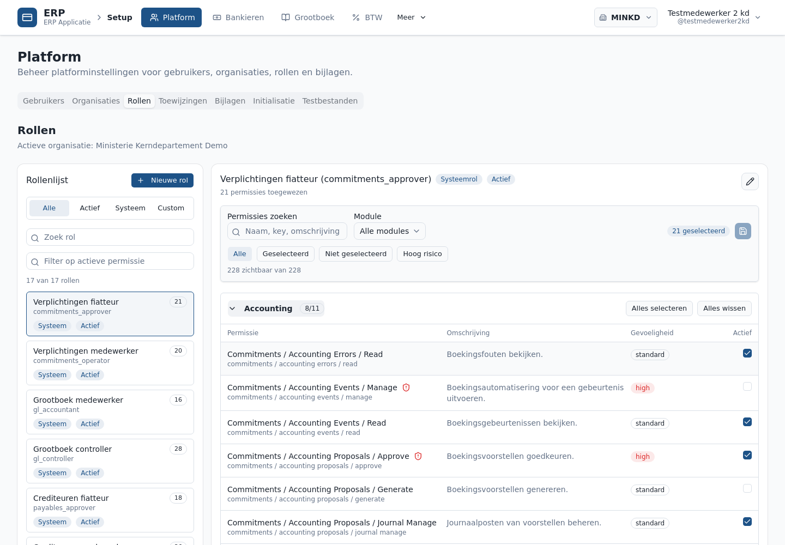This screenshot has height=545, width=785.
Task: Click the Setup breadcrumb link
Action: coord(119,17)
